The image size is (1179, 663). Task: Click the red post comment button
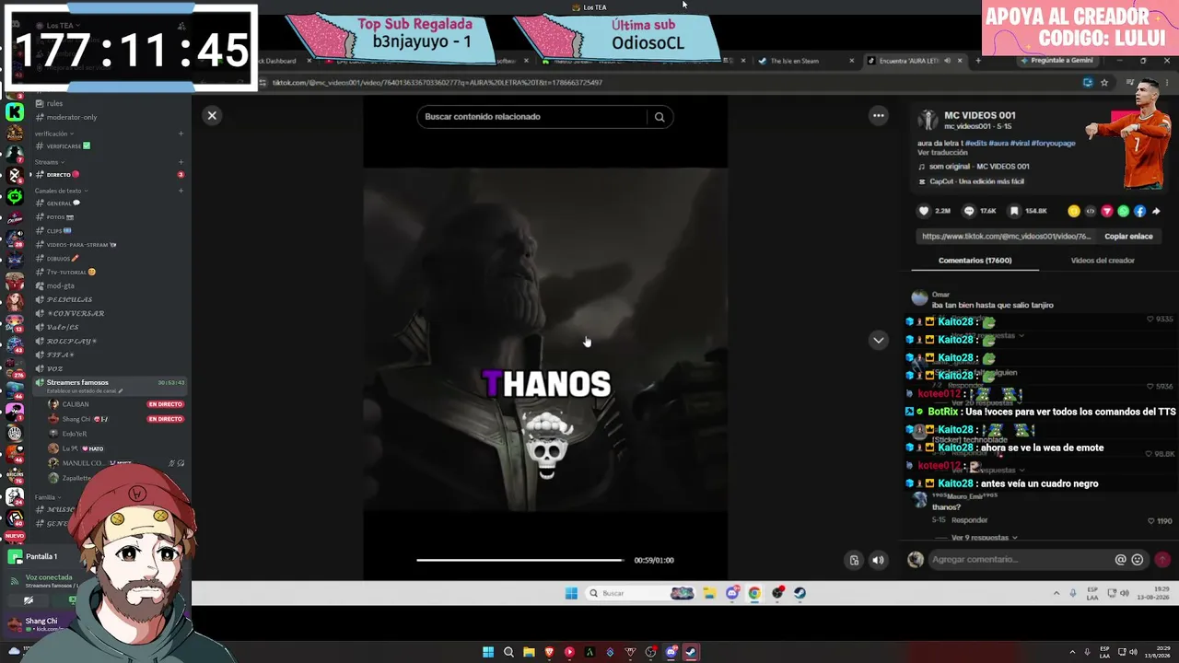pos(1162,560)
